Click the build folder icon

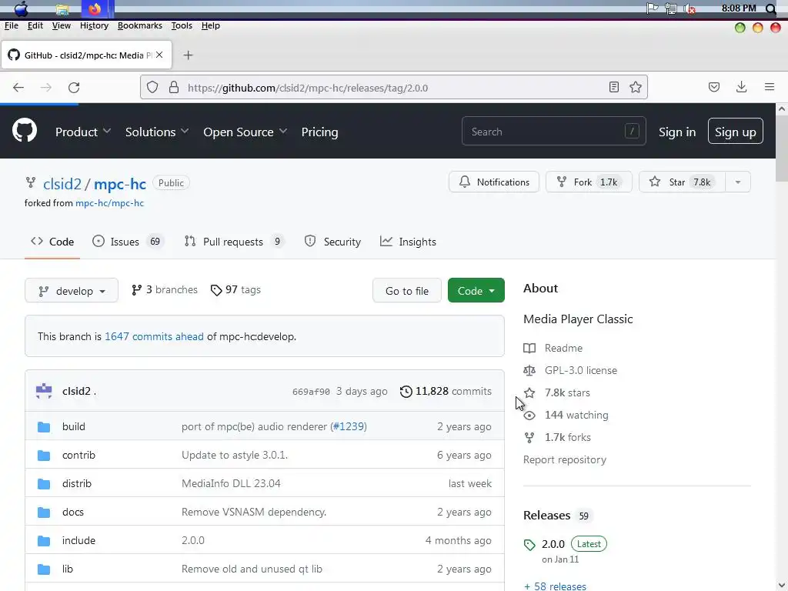point(44,426)
